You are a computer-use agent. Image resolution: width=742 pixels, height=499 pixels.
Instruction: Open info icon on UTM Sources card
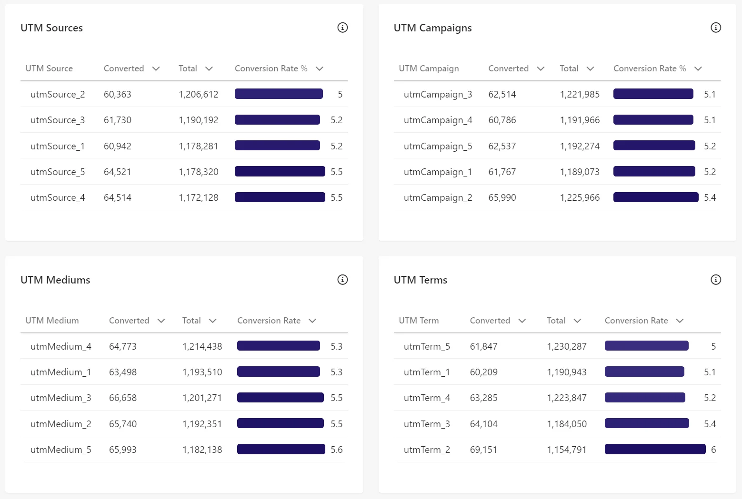click(x=342, y=28)
